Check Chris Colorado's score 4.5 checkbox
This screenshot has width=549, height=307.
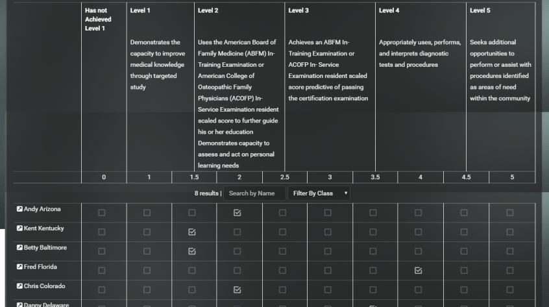(x=464, y=289)
